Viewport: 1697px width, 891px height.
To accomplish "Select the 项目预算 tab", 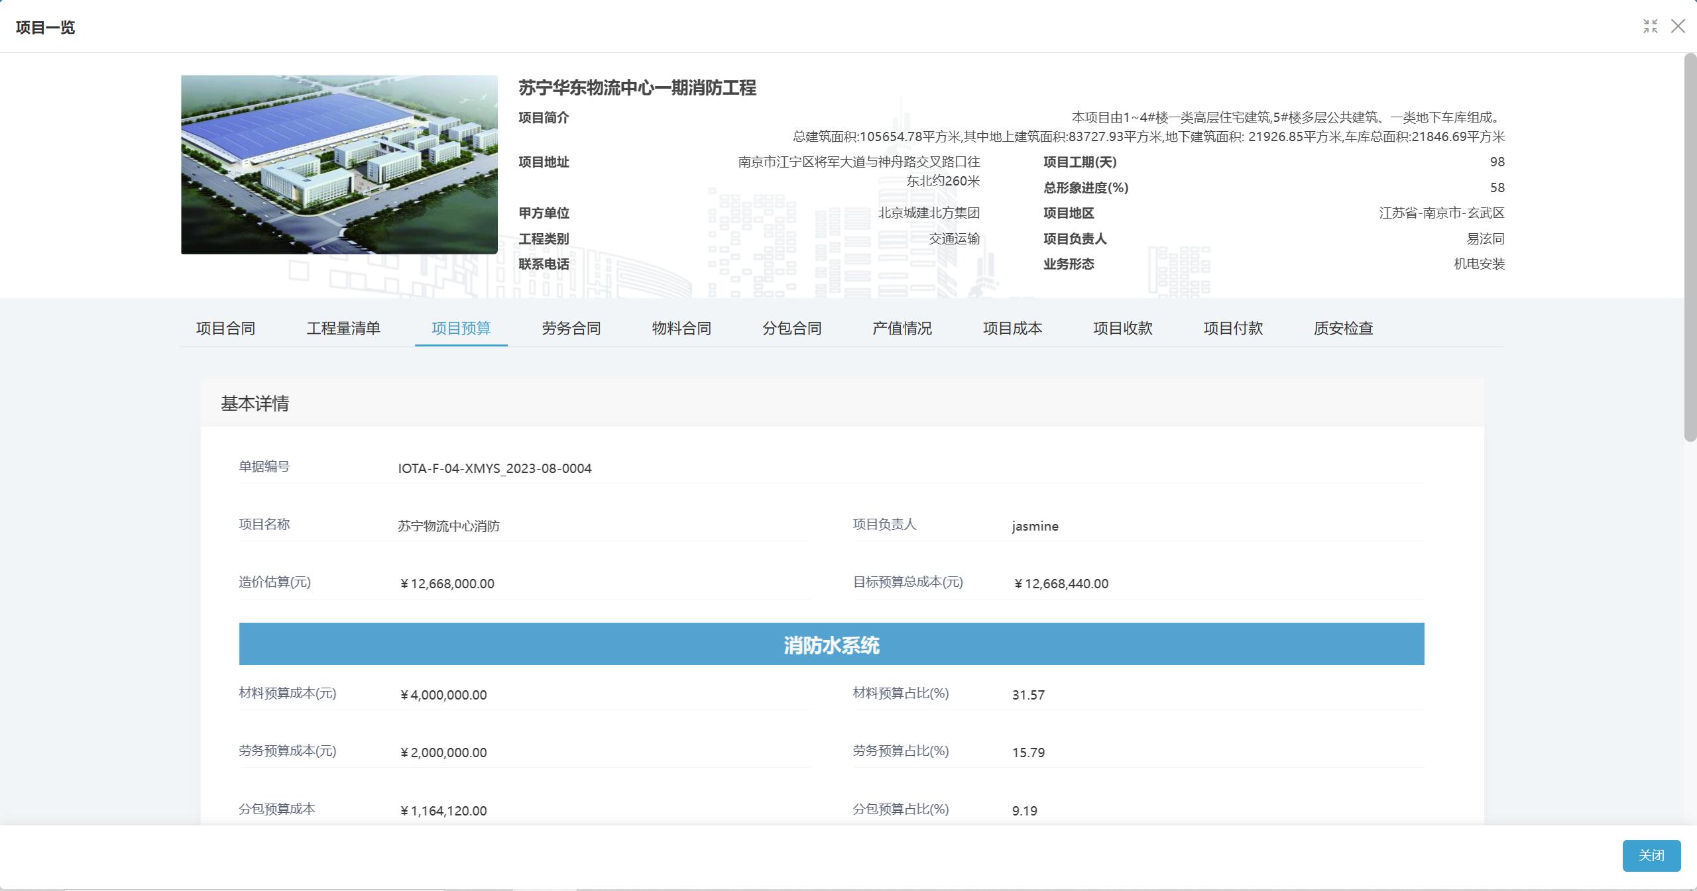I will click(461, 328).
